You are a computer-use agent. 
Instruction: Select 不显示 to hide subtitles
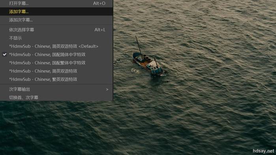(x=56, y=38)
